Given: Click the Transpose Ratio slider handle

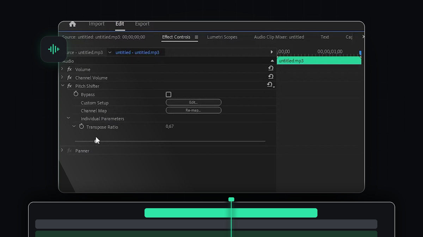Looking at the screenshot, I should coord(96,141).
